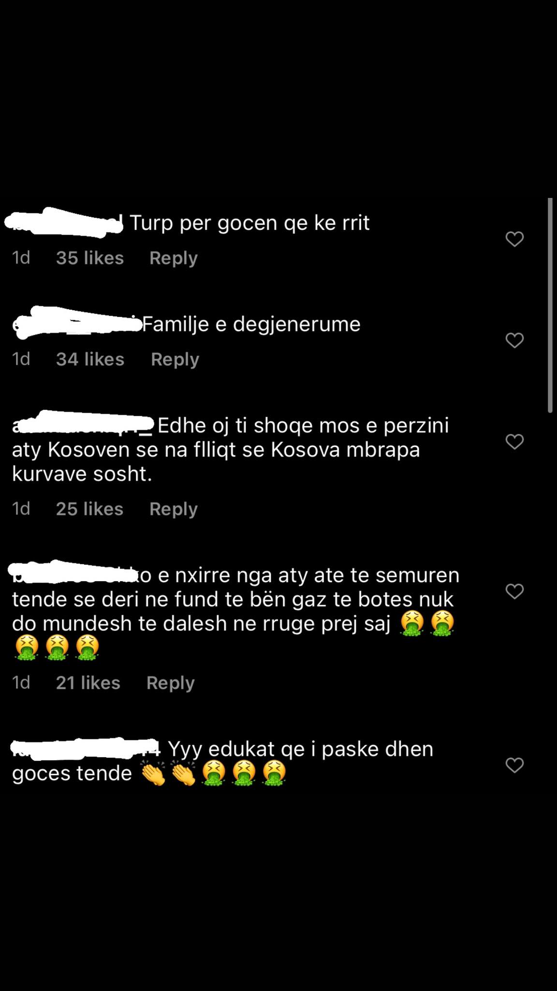Heart the comment with 21 likes
The width and height of the screenshot is (557, 991).
click(x=514, y=591)
